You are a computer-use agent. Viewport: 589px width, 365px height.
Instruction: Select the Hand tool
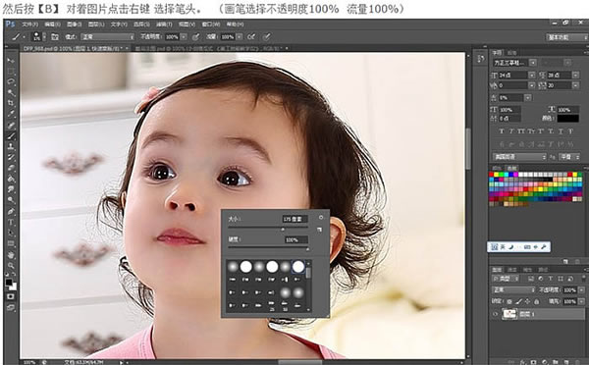click(x=11, y=255)
